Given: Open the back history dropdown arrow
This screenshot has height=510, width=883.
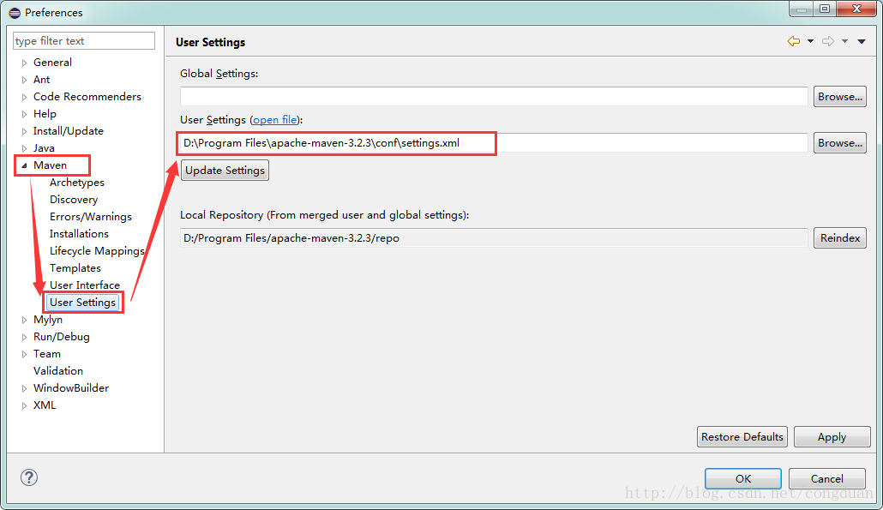Looking at the screenshot, I should point(810,41).
